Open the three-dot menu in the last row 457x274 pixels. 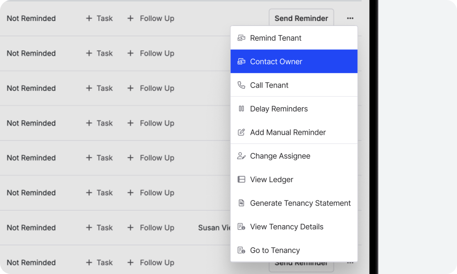pos(350,263)
